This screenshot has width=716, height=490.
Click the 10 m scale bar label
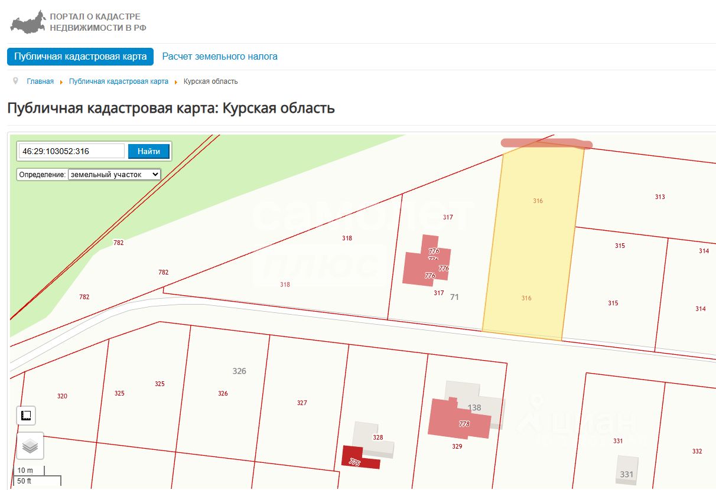pos(25,471)
